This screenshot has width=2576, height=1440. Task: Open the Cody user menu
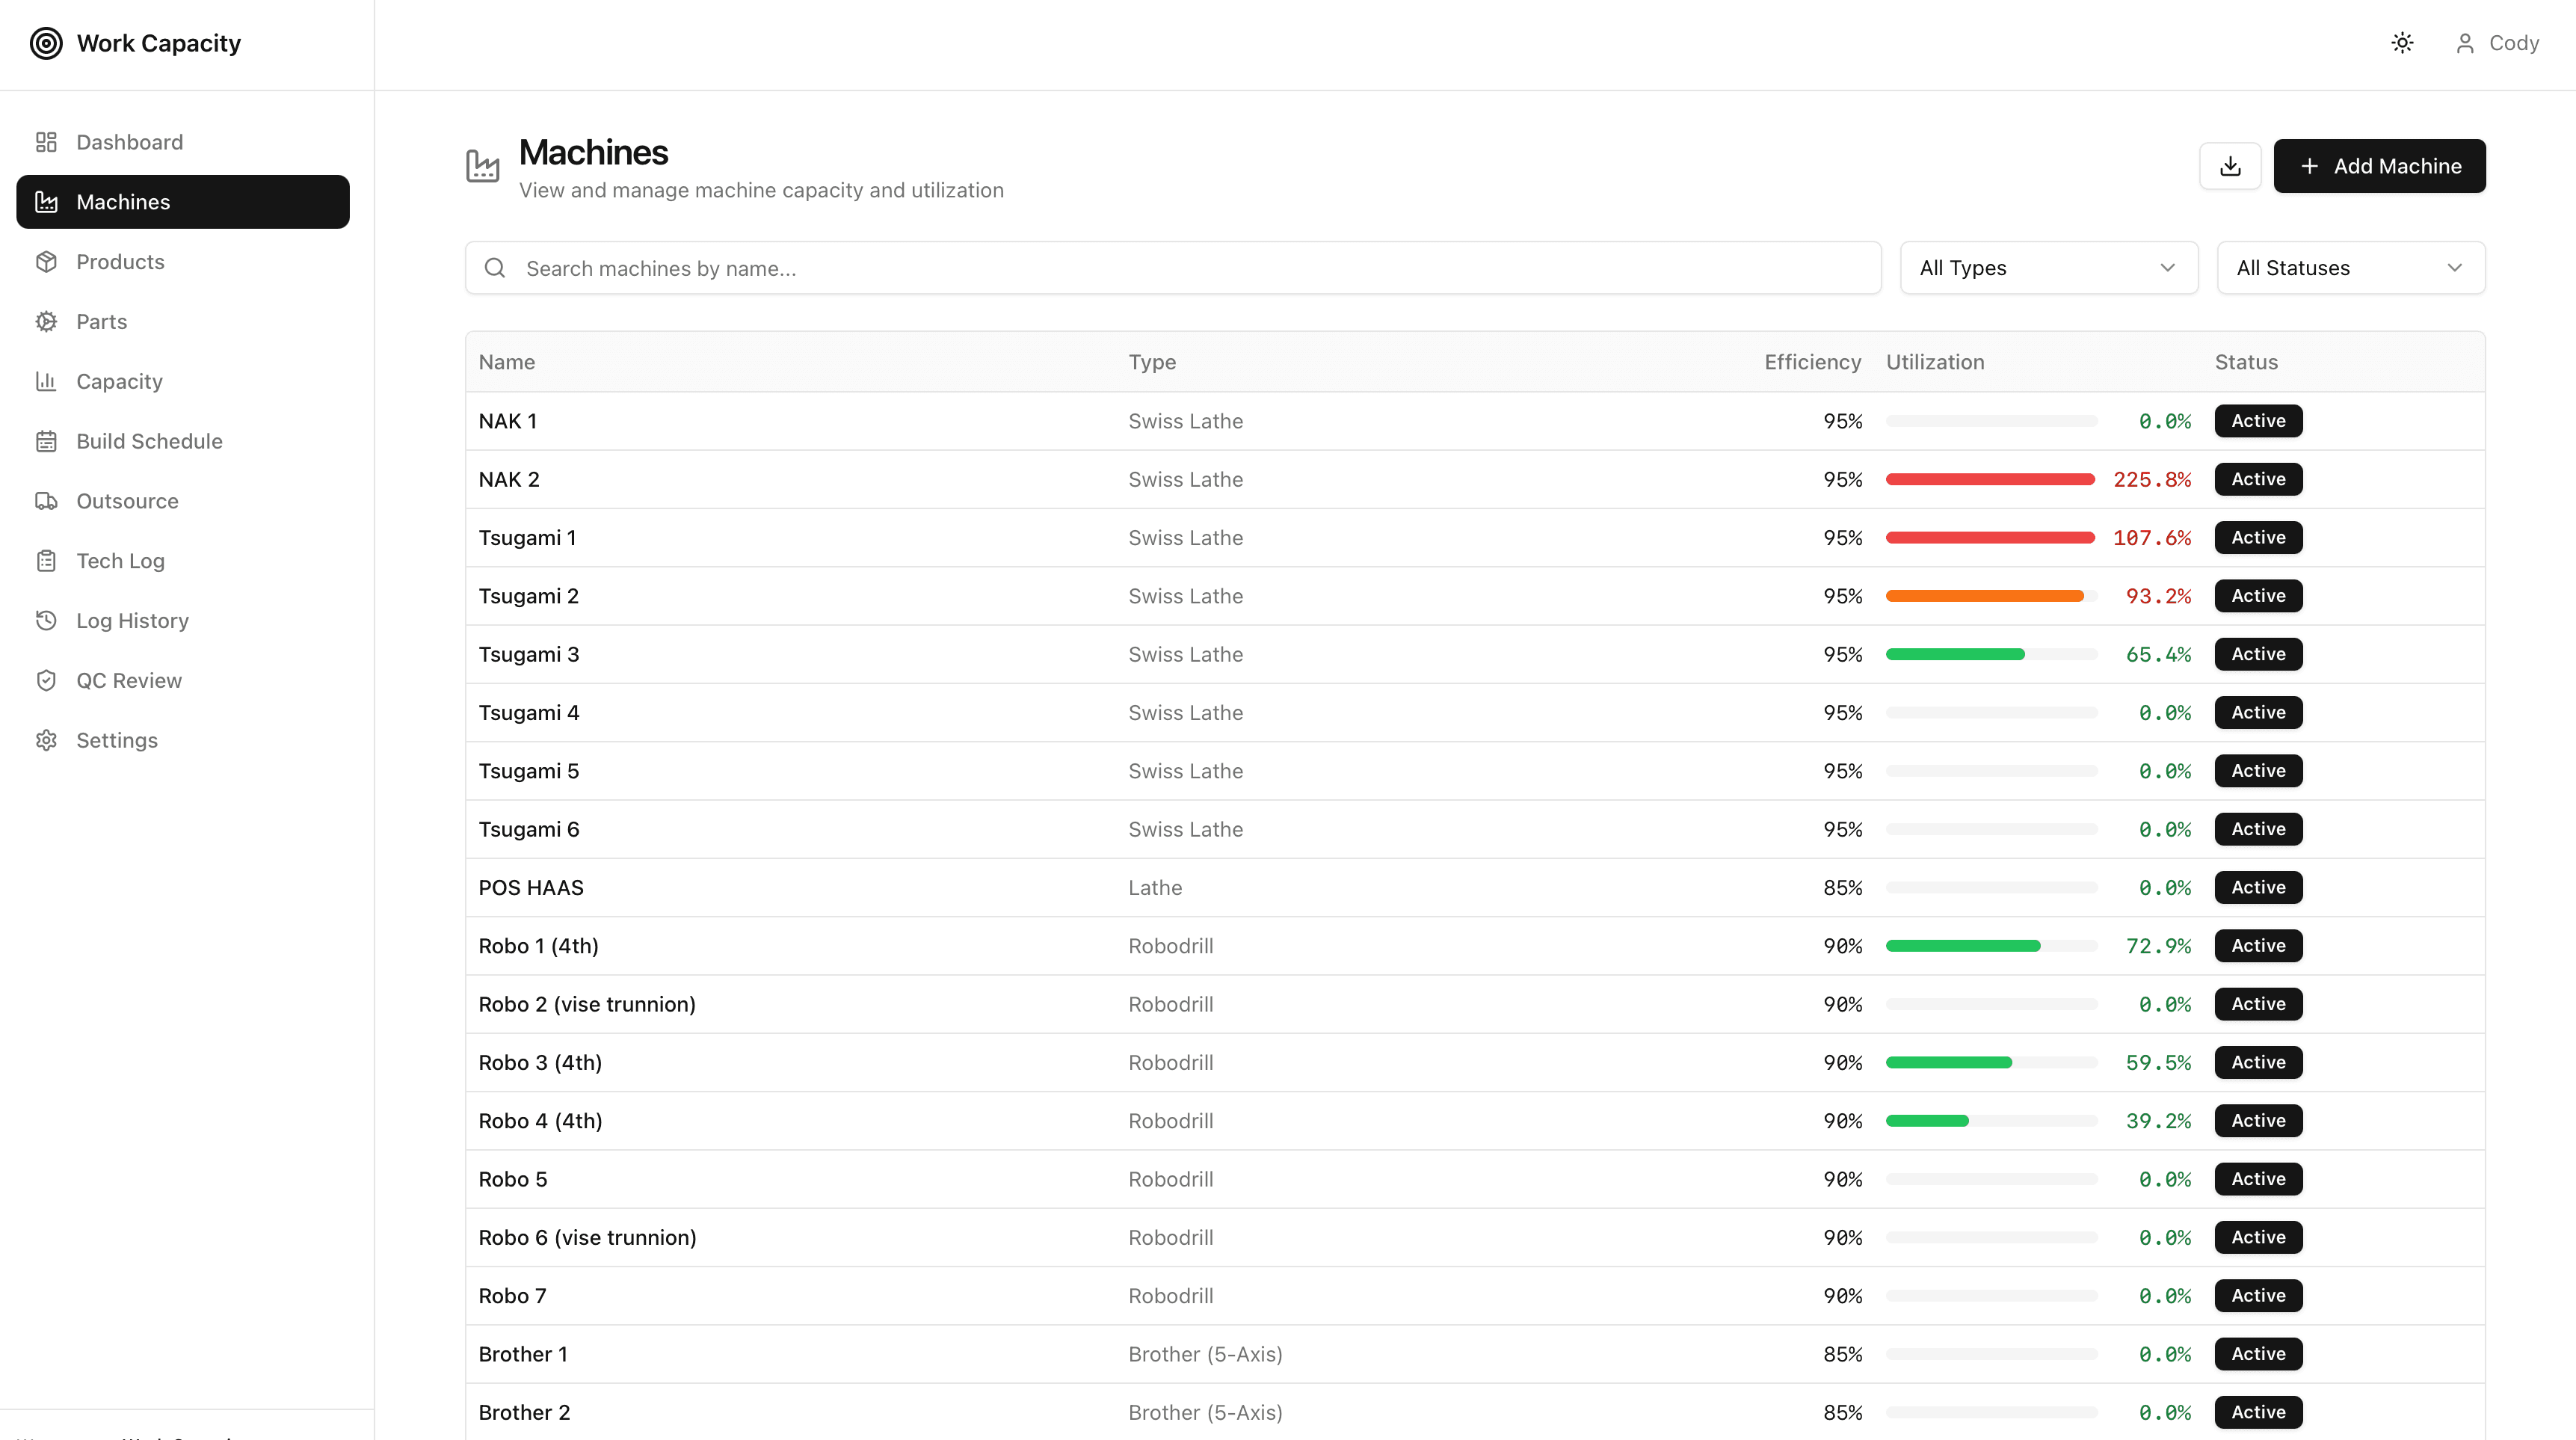coord(2497,43)
